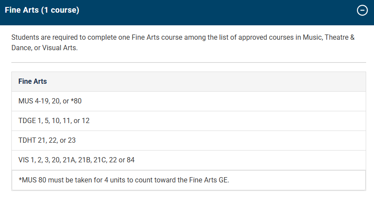374x199 pixels.
Task: Collapse the Fine Arts (1 course) section title
Action: [42, 10]
